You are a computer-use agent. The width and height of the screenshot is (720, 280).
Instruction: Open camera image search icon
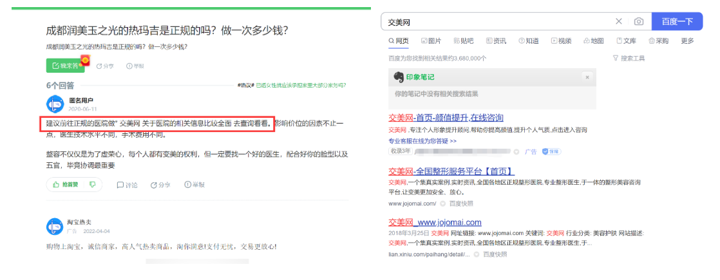[638, 22]
